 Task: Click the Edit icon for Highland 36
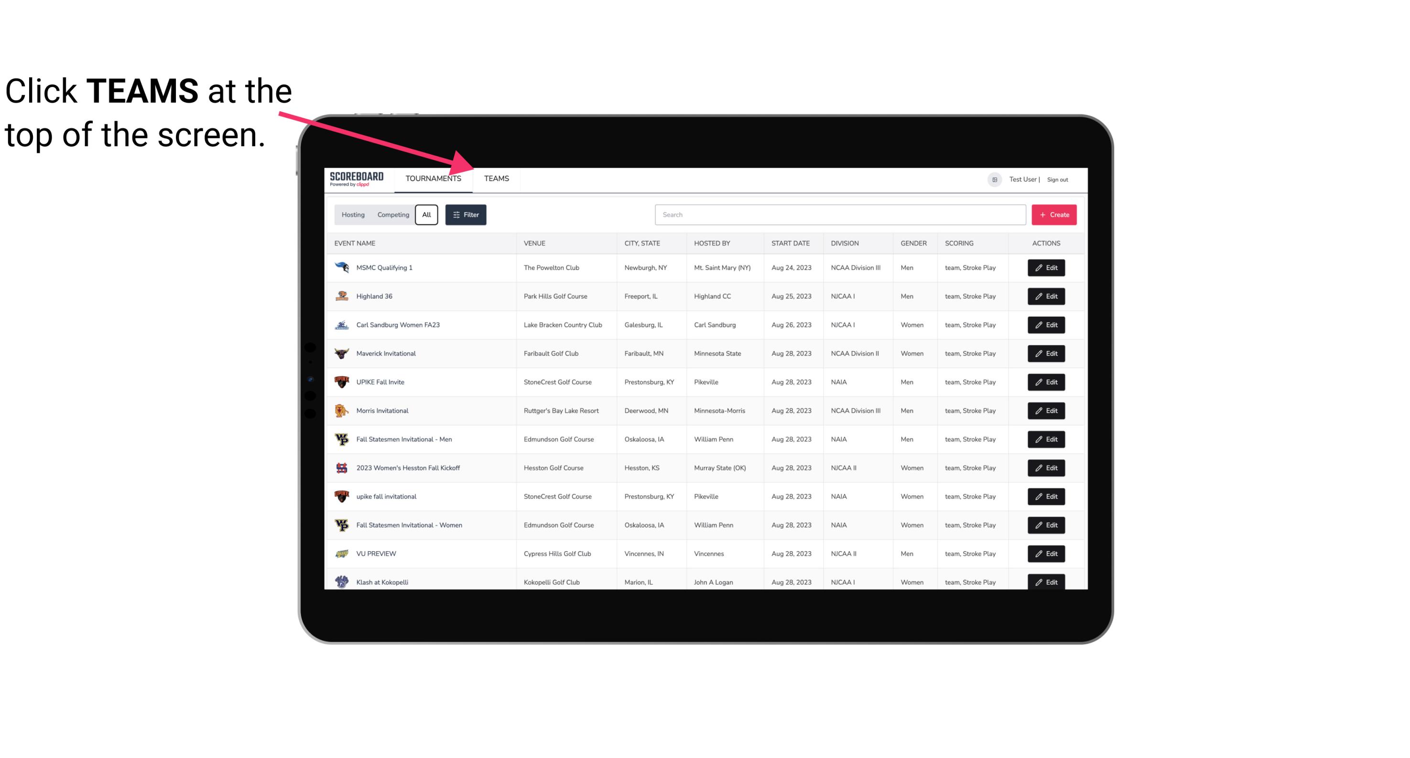coord(1047,296)
